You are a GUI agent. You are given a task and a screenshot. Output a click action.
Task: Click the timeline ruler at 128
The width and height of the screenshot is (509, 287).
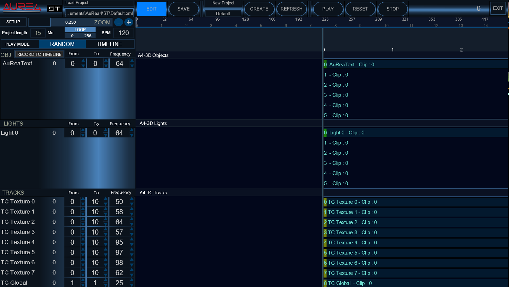245,20
